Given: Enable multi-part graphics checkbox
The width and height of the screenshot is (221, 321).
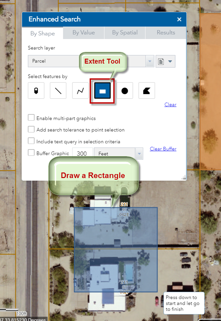Looking at the screenshot, I should click(x=31, y=118).
